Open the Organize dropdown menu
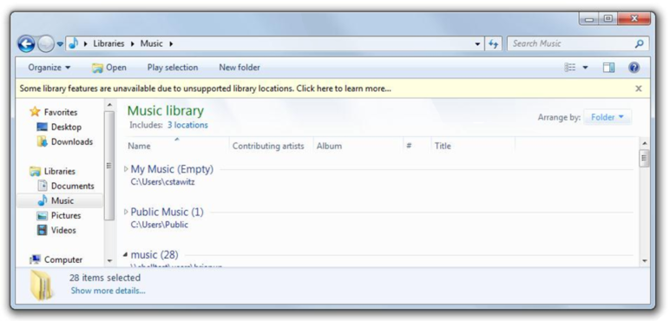670x321 pixels. point(49,68)
